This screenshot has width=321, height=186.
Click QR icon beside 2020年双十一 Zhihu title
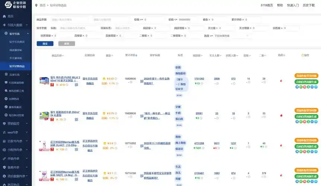(142, 81)
